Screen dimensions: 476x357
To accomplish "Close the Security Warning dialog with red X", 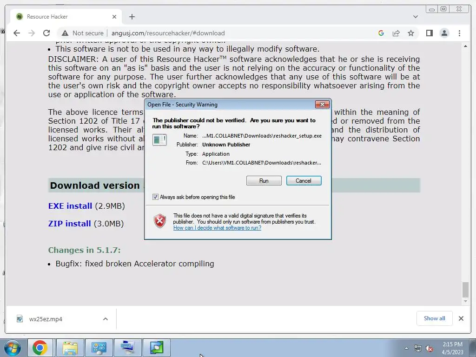I will click(x=322, y=105).
